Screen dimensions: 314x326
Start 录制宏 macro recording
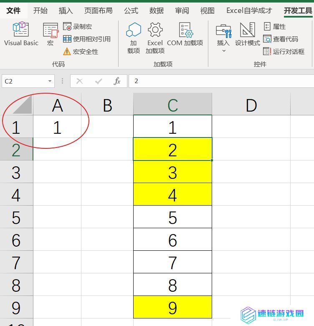tap(78, 27)
